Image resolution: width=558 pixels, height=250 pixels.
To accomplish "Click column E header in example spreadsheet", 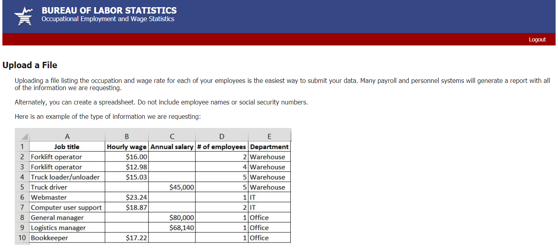I will 269,136.
